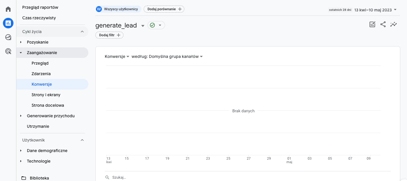This screenshot has height=181, width=407.
Task: Click the Dodaj porównanie button
Action: (x=164, y=9)
